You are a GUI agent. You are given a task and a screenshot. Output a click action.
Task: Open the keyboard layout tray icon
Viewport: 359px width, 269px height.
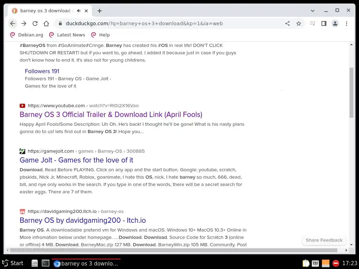coord(315,263)
